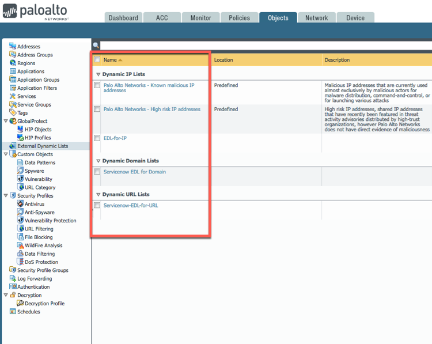The width and height of the screenshot is (432, 344).
Task: Click the Applications icon in sidebar
Action: 13,71
